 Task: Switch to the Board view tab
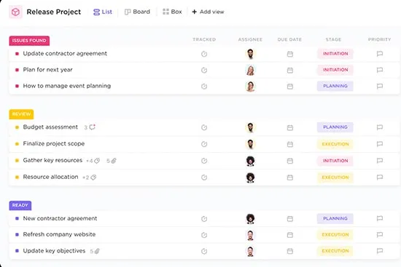click(137, 12)
